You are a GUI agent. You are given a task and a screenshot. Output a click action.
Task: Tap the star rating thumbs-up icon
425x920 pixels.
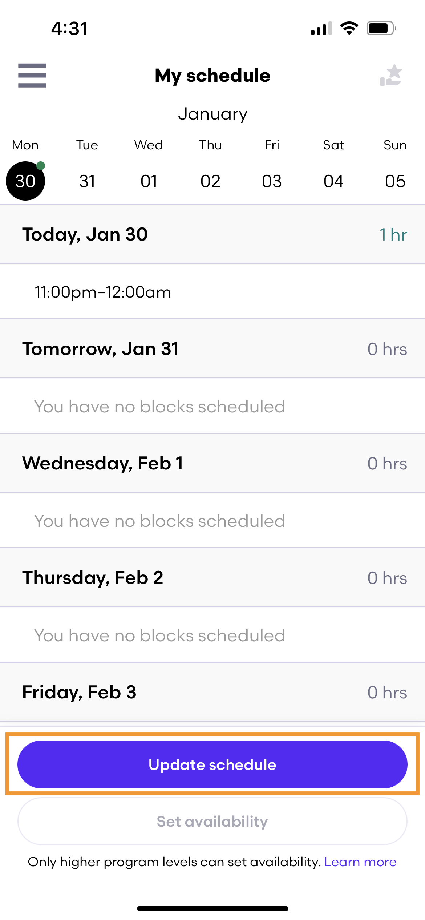pos(391,76)
